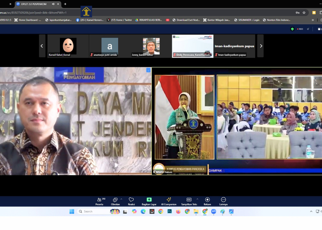Start recording with the Rekam button

coord(207,201)
